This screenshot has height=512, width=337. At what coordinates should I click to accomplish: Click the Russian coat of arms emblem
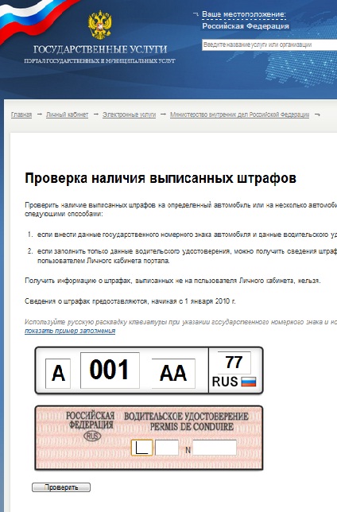99,25
